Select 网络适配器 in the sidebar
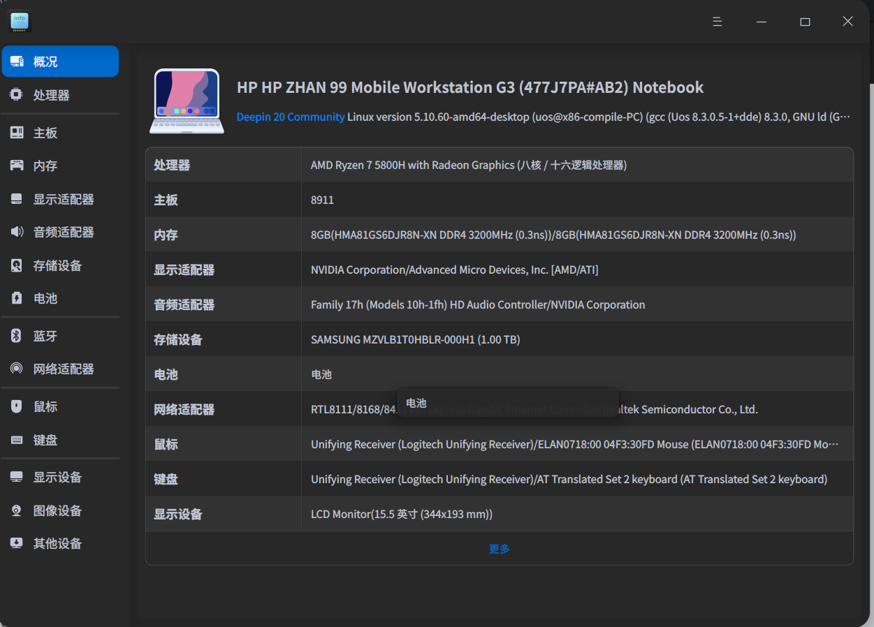 (x=60, y=369)
